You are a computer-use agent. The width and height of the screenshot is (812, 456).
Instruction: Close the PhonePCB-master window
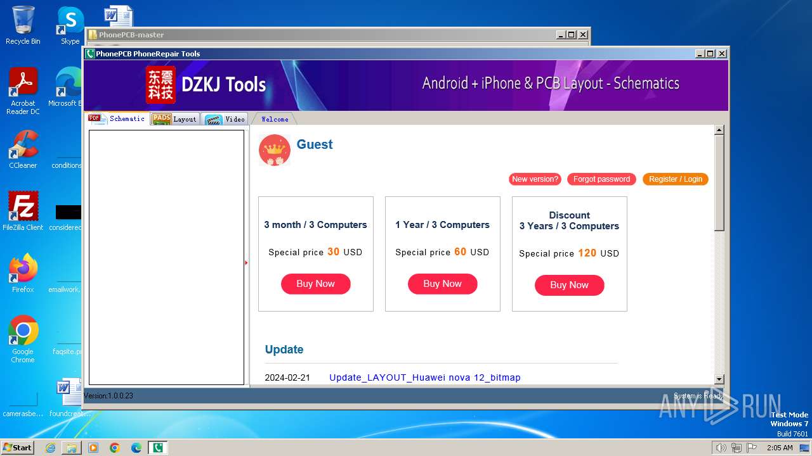(x=583, y=35)
